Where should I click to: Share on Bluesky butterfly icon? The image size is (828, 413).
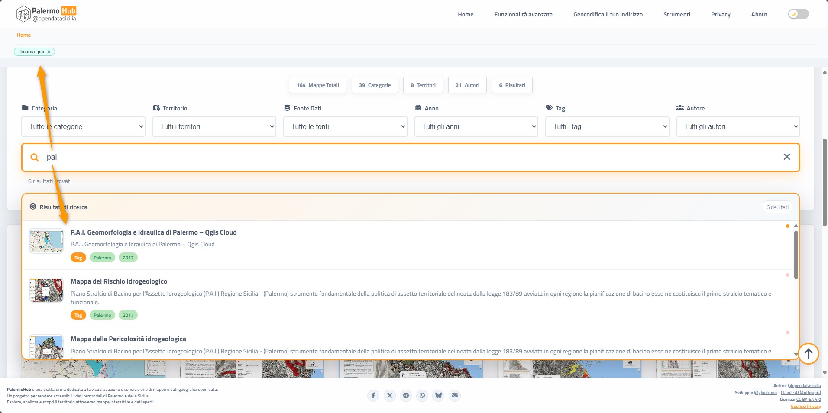coord(438,395)
